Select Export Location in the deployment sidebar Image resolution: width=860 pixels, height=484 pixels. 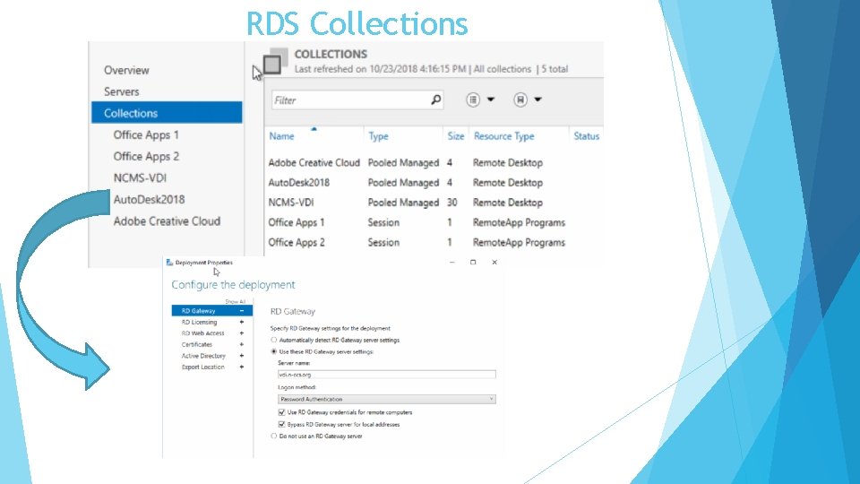(203, 367)
